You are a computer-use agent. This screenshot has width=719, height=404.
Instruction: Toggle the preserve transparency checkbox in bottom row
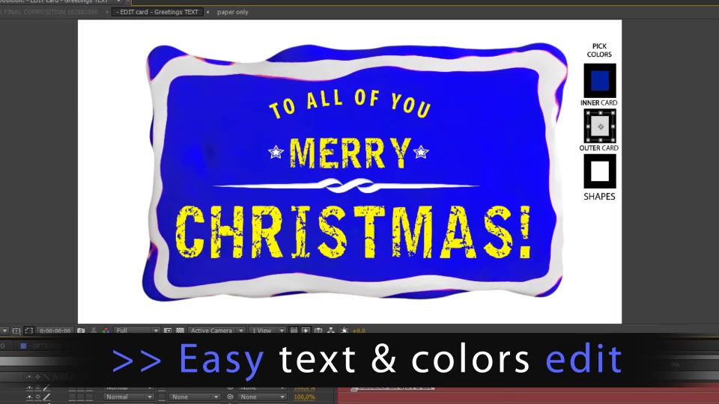point(162,397)
